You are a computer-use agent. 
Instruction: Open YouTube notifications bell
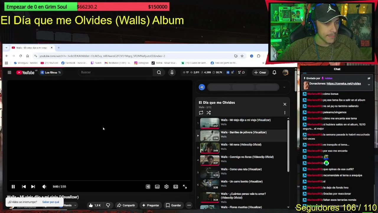coord(274,72)
